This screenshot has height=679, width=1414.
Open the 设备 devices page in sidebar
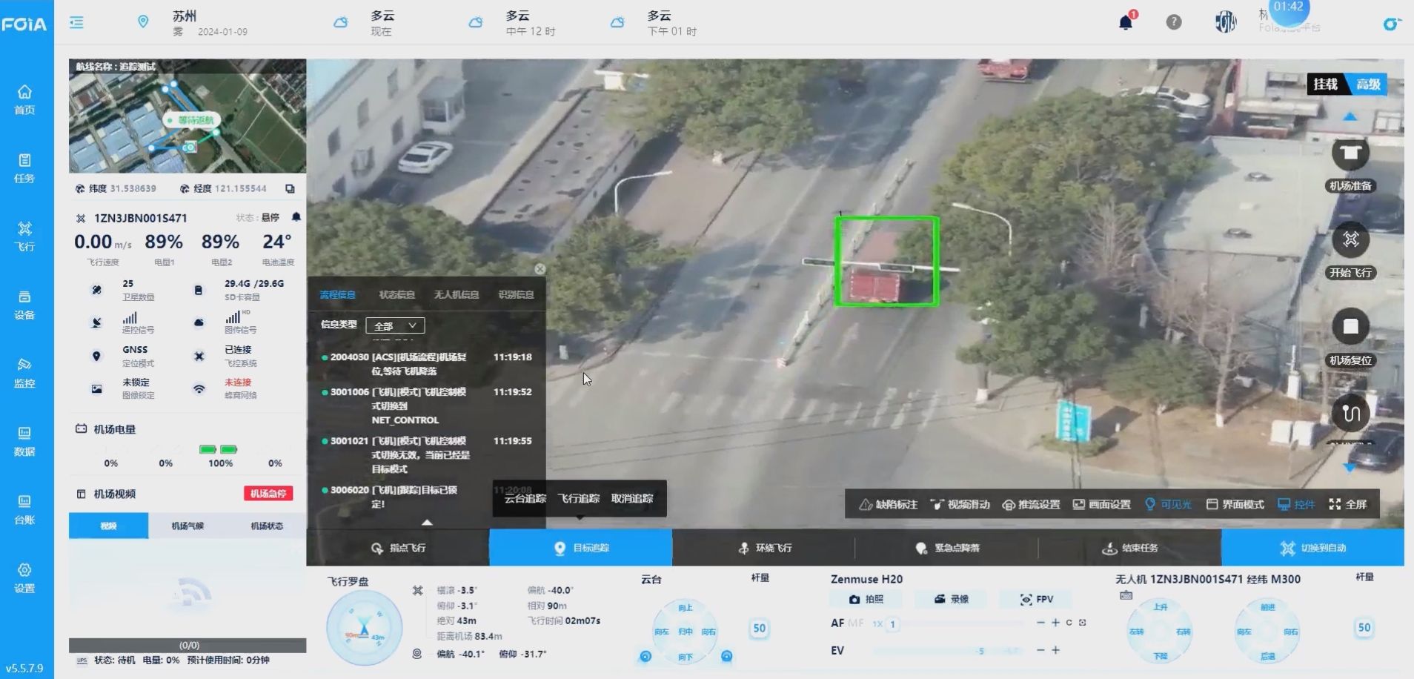[x=24, y=305]
